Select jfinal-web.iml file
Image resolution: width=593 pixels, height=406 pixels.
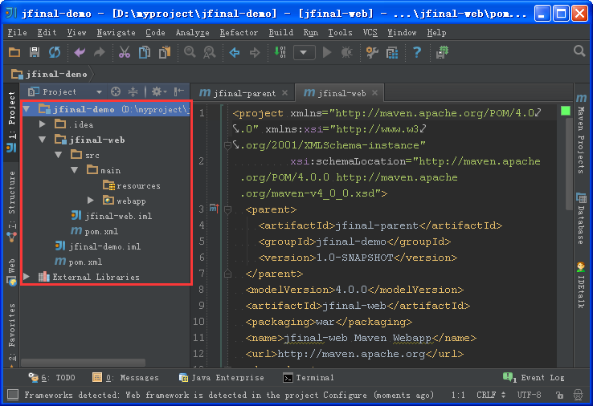112,216
